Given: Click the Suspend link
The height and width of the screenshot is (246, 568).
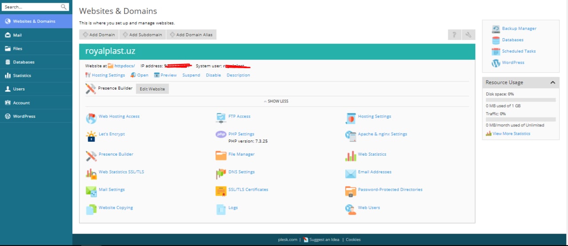Looking at the screenshot, I should tap(191, 75).
